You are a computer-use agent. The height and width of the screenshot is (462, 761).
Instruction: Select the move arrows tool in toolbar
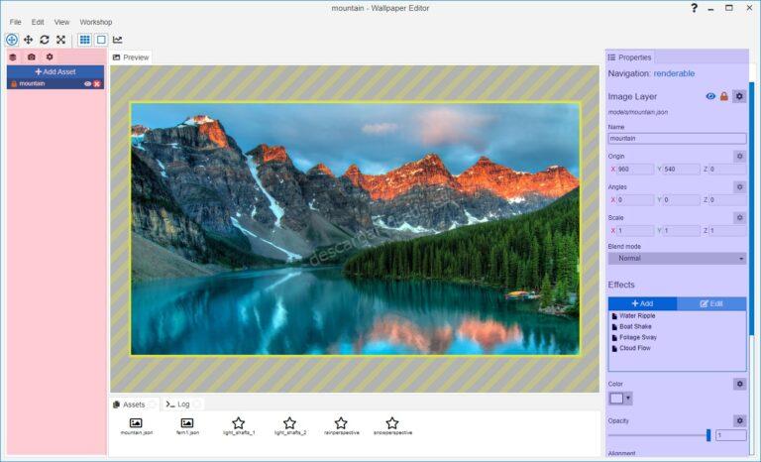(x=28, y=40)
